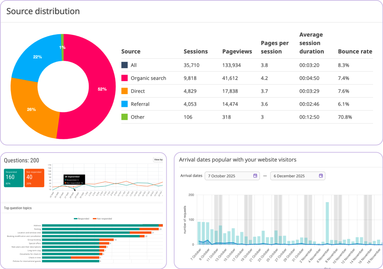The width and height of the screenshot is (383, 269).
Task: Select the Bounce rate column header
Action: coord(355,51)
